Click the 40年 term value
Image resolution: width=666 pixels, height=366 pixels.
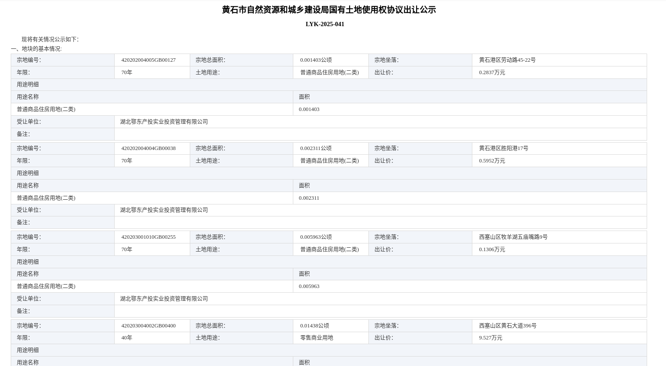pyautogui.click(x=127, y=338)
